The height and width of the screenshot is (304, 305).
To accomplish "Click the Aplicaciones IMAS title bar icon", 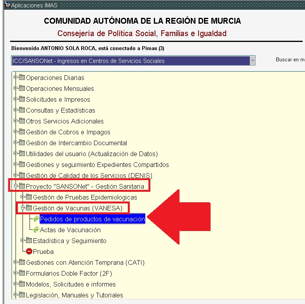I will (7, 5).
